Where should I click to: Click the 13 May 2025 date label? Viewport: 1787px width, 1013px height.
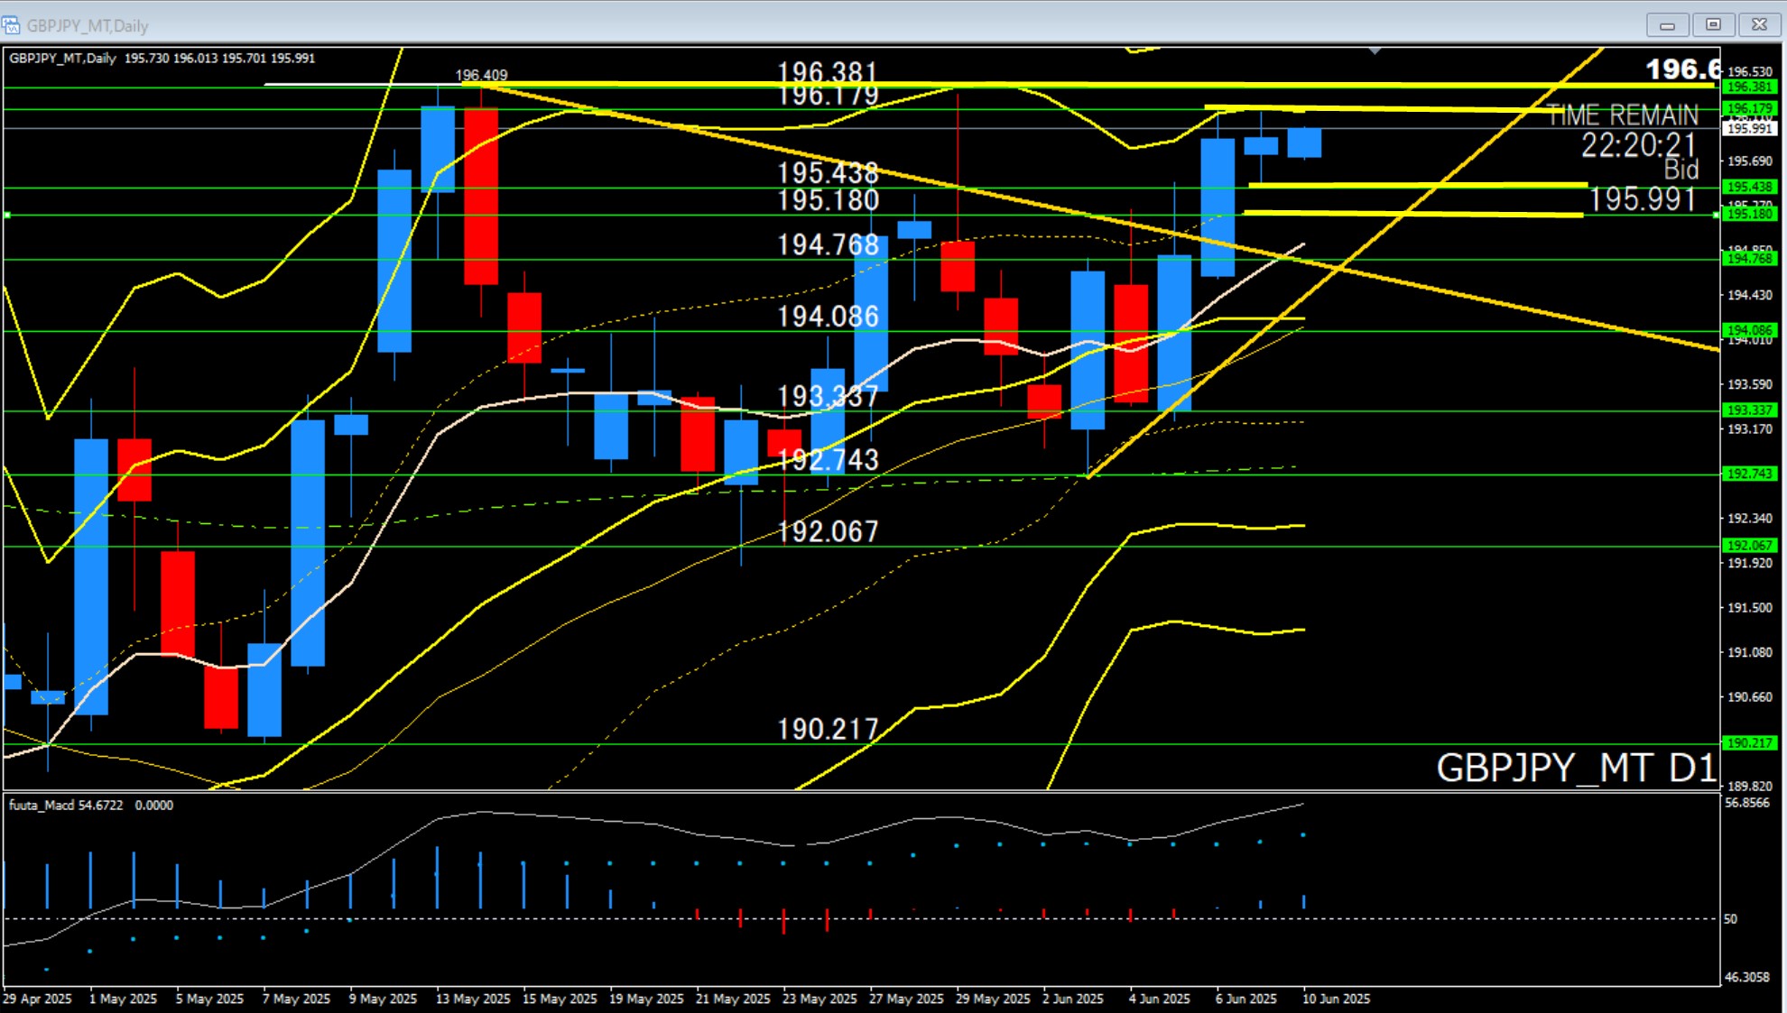[473, 999]
